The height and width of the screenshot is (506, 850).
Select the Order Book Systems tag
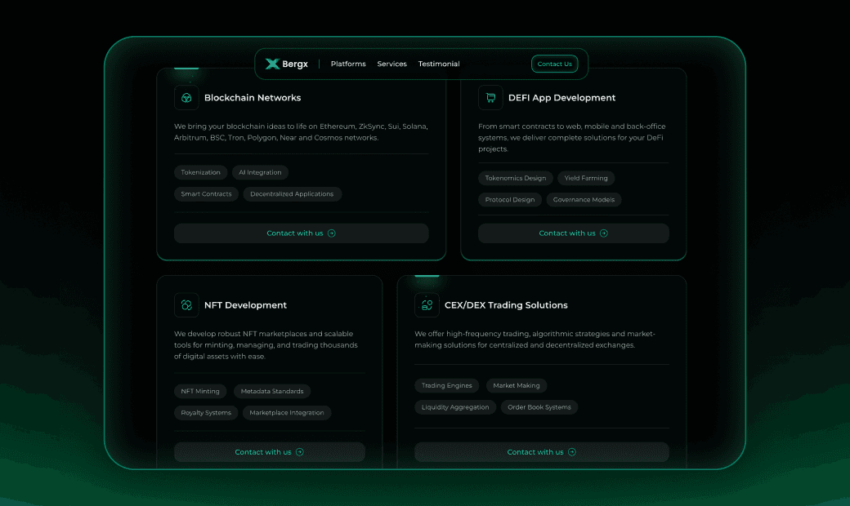click(539, 407)
